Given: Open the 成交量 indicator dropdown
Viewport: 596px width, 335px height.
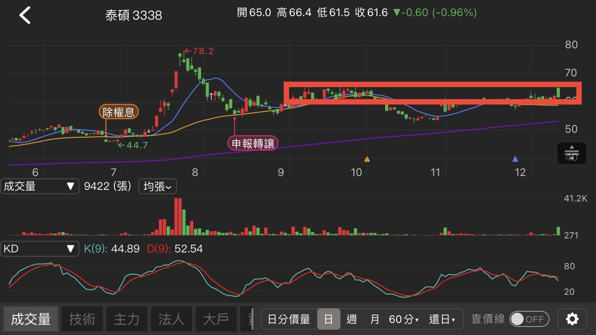Looking at the screenshot, I should coord(39,186).
